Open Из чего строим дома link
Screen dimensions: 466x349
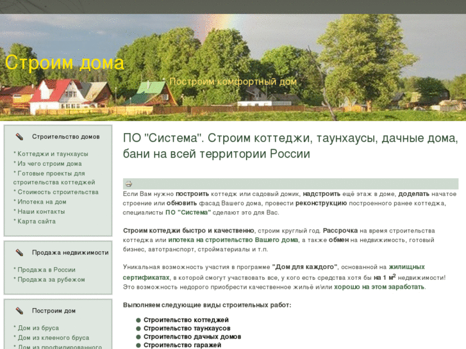tap(49, 164)
